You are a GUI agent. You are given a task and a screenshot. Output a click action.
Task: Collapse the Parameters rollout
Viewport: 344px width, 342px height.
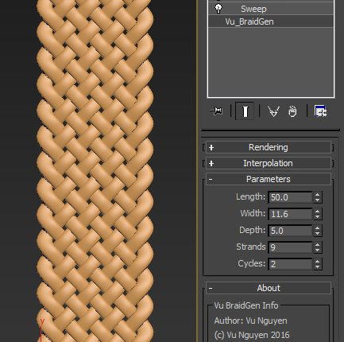(x=269, y=179)
